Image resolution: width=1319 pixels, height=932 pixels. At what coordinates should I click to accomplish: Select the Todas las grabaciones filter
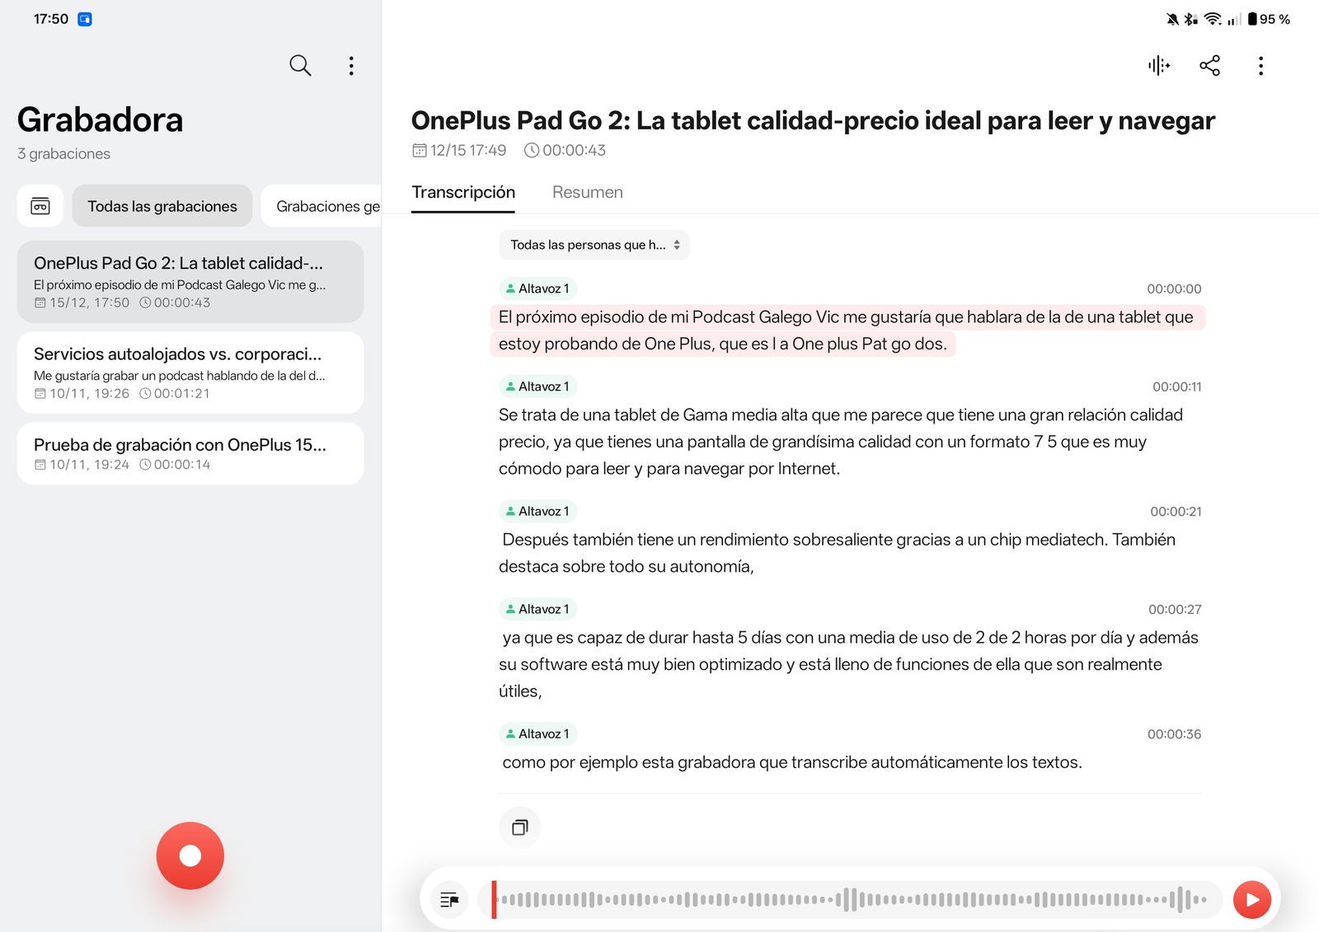162,206
